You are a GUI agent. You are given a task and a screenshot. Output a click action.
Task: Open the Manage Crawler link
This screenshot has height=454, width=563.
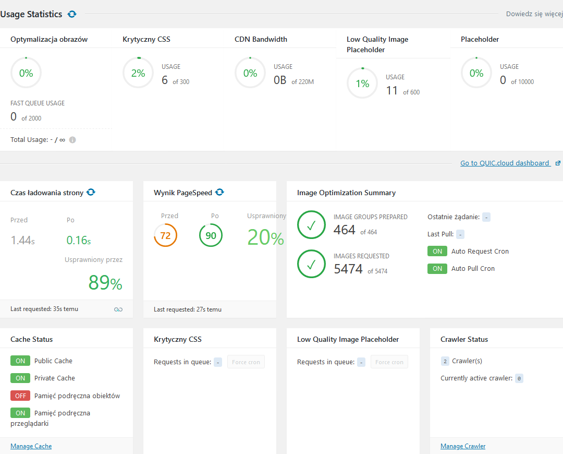click(x=463, y=446)
